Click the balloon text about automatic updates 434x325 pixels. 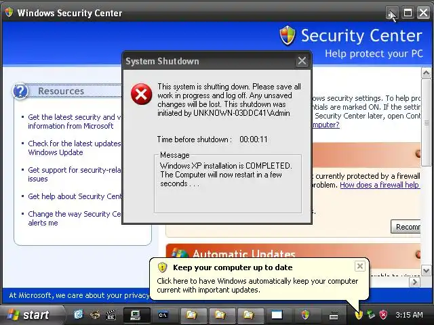[x=257, y=285]
